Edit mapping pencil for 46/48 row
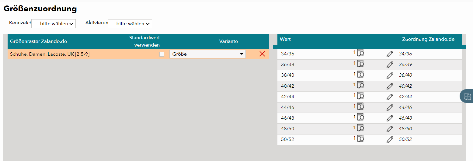This screenshot has width=473, height=161. (x=390, y=118)
